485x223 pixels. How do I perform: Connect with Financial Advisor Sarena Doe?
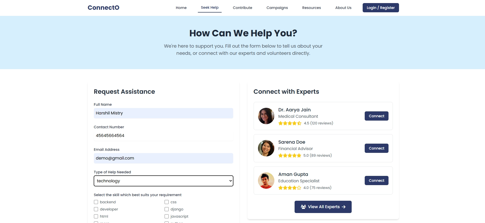[x=376, y=148]
